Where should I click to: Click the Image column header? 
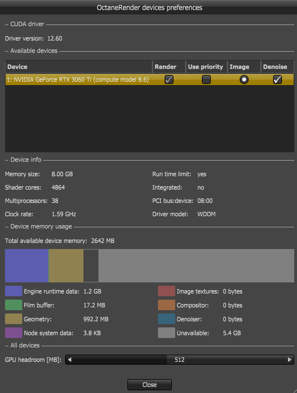click(x=244, y=67)
